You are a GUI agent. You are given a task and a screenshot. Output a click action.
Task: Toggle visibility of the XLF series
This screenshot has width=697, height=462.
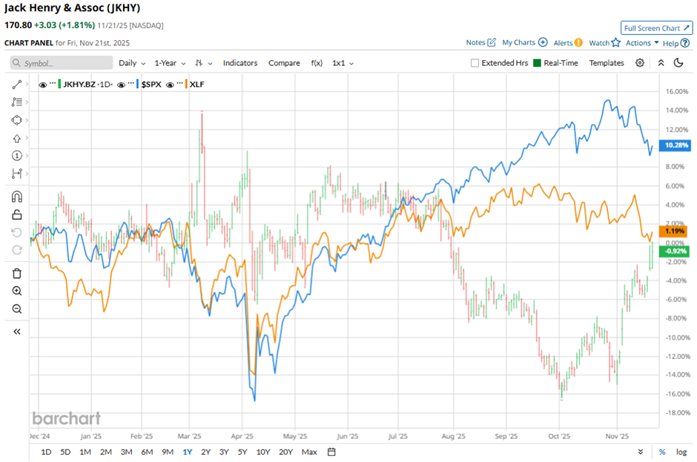tap(171, 85)
